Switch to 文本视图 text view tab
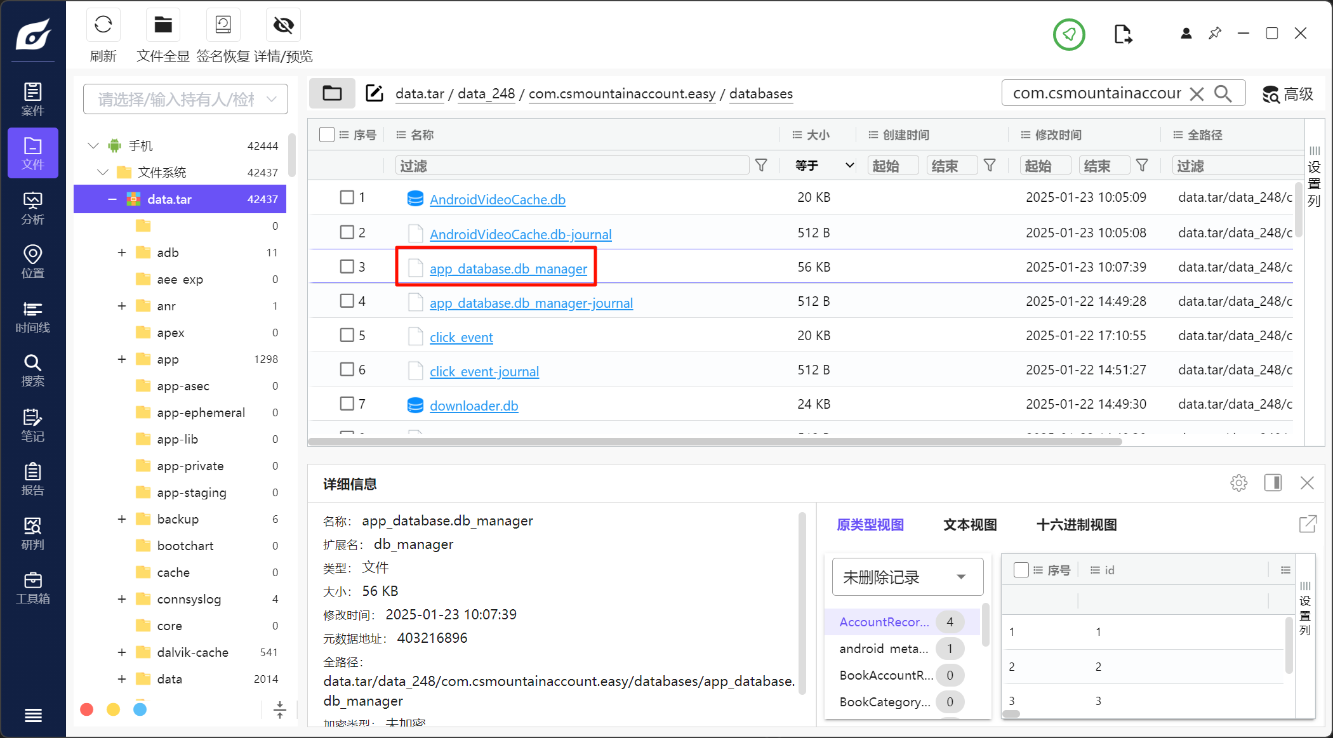1333x738 pixels. pyautogui.click(x=969, y=525)
